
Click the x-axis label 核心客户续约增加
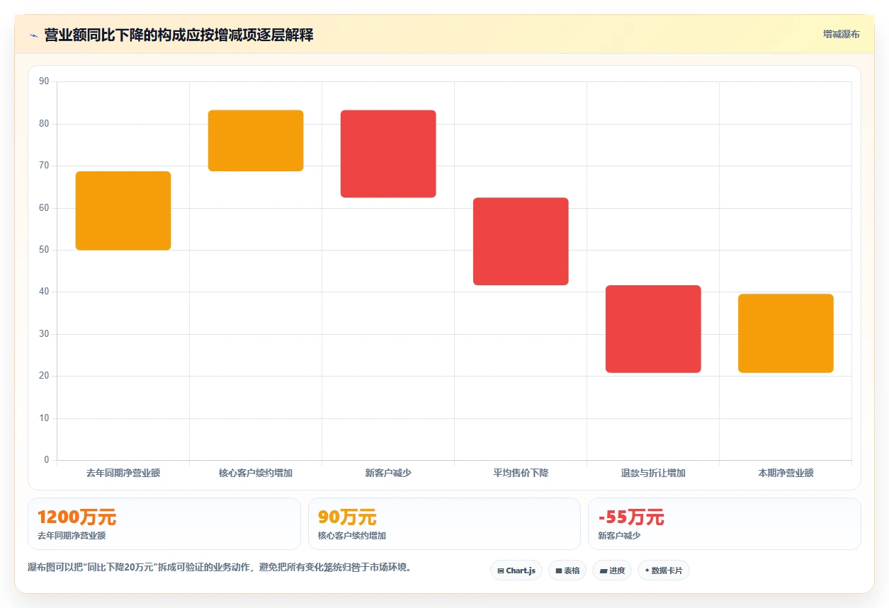point(256,473)
